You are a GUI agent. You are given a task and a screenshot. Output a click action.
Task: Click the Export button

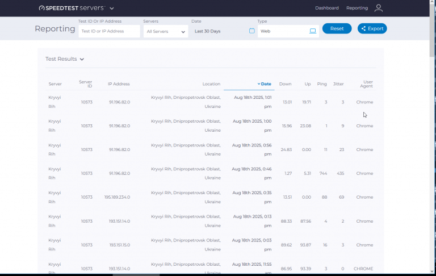(x=372, y=28)
